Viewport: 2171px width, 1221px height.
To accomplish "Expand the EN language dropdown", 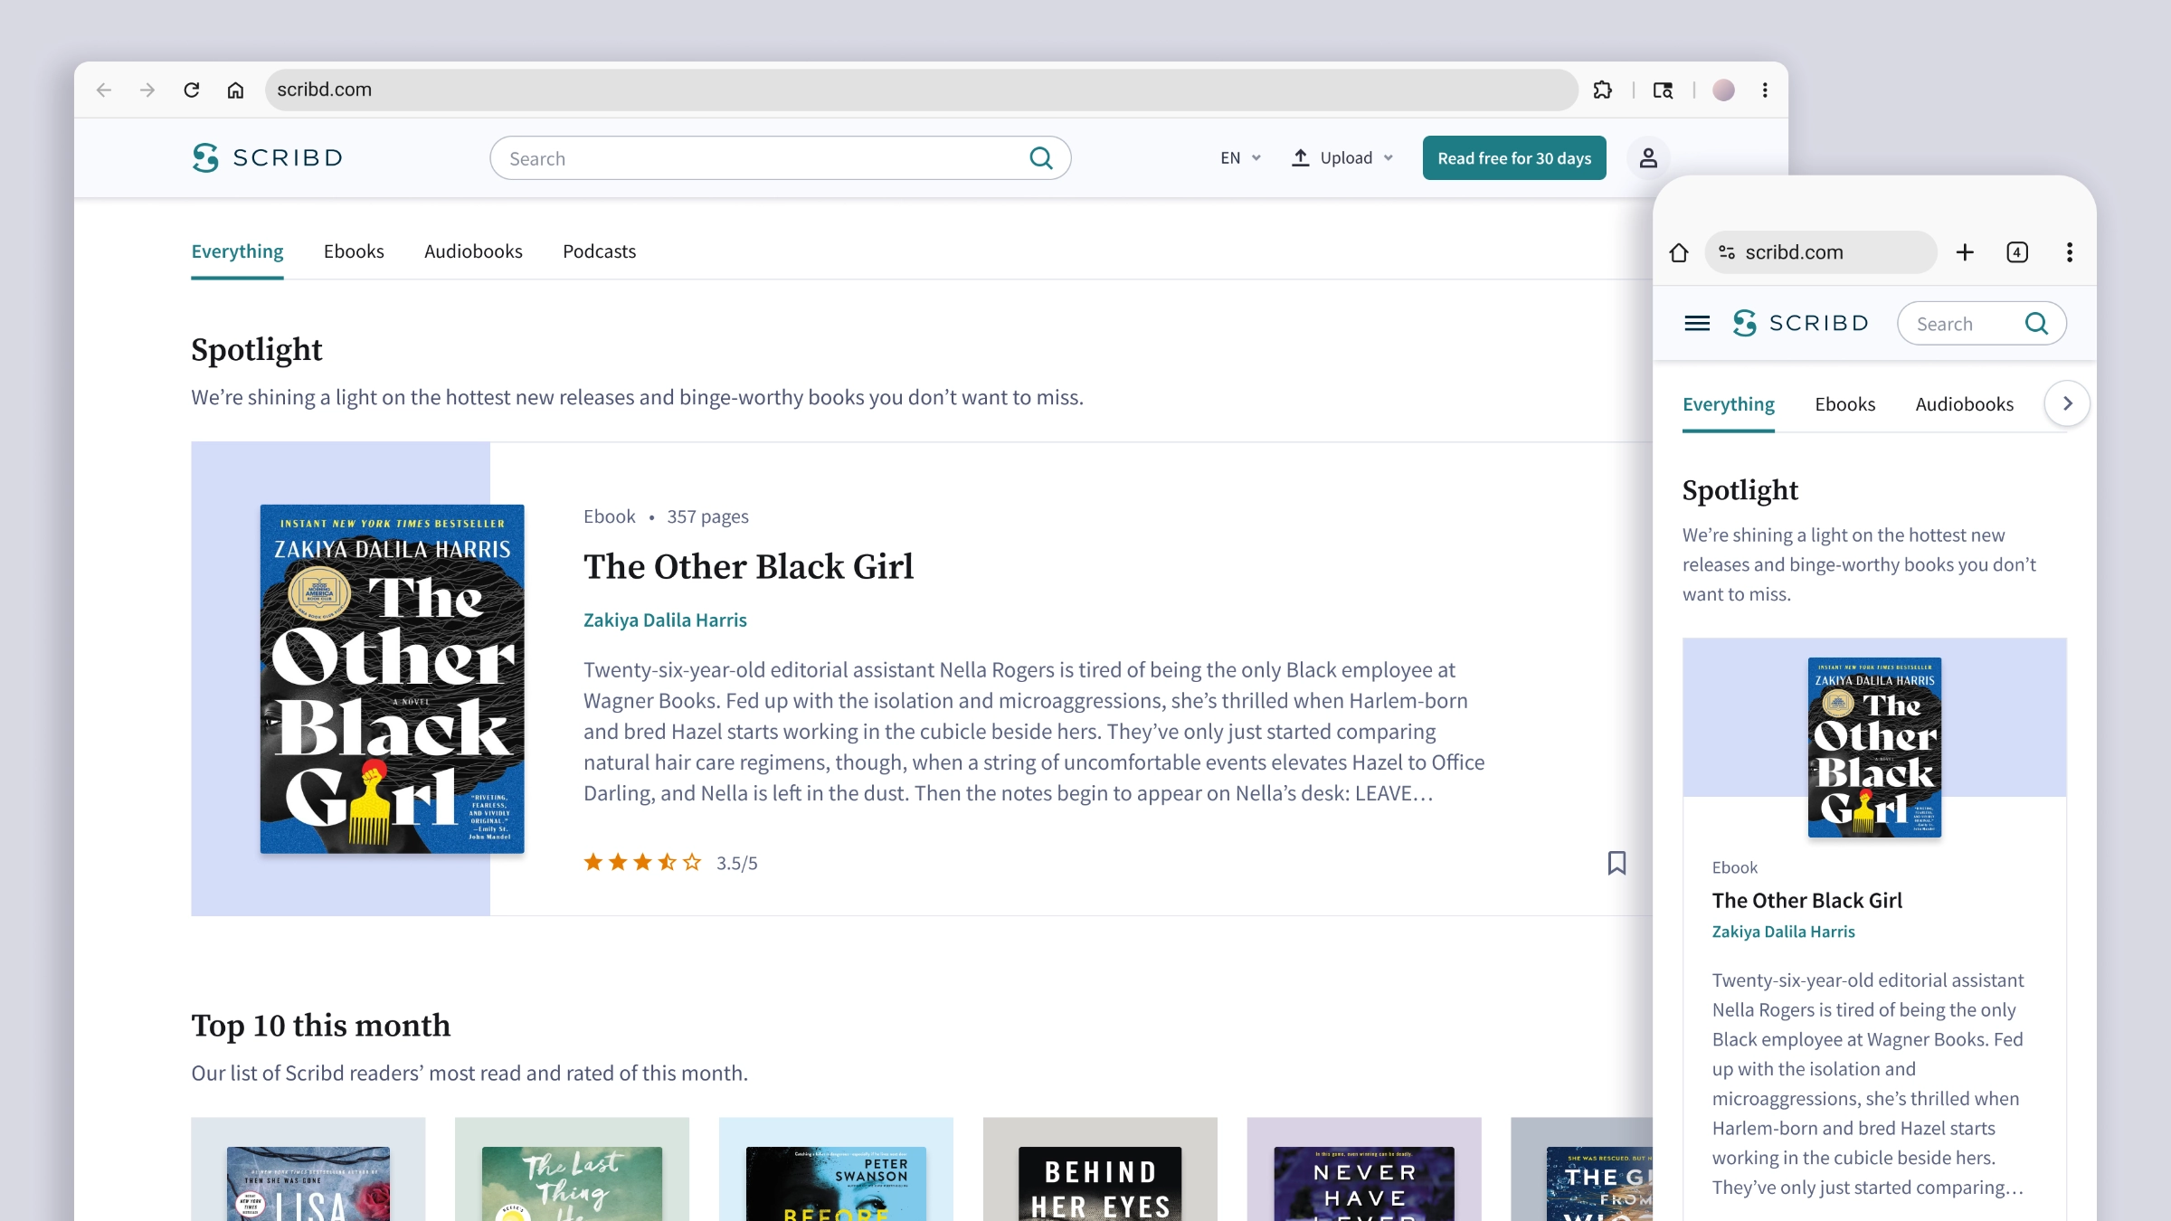I will (x=1240, y=157).
